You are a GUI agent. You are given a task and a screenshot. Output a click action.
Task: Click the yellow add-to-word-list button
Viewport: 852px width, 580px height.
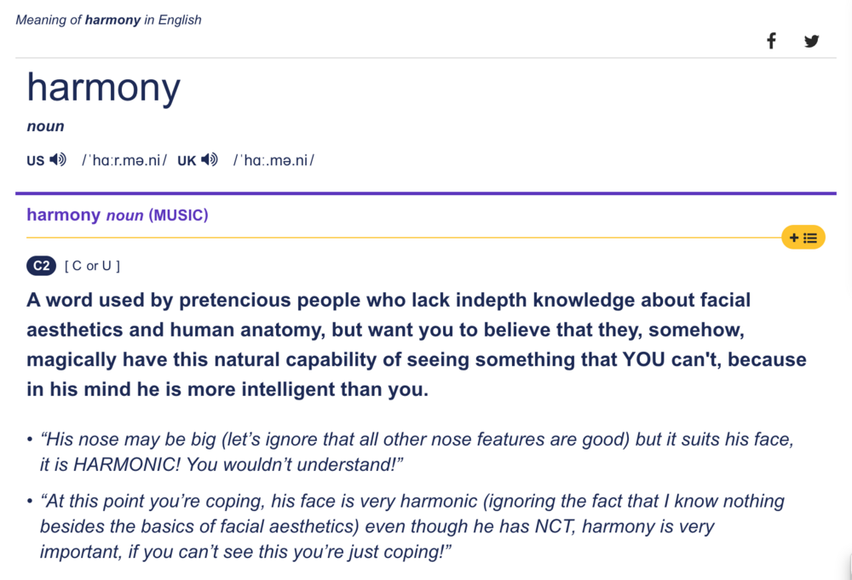[803, 238]
